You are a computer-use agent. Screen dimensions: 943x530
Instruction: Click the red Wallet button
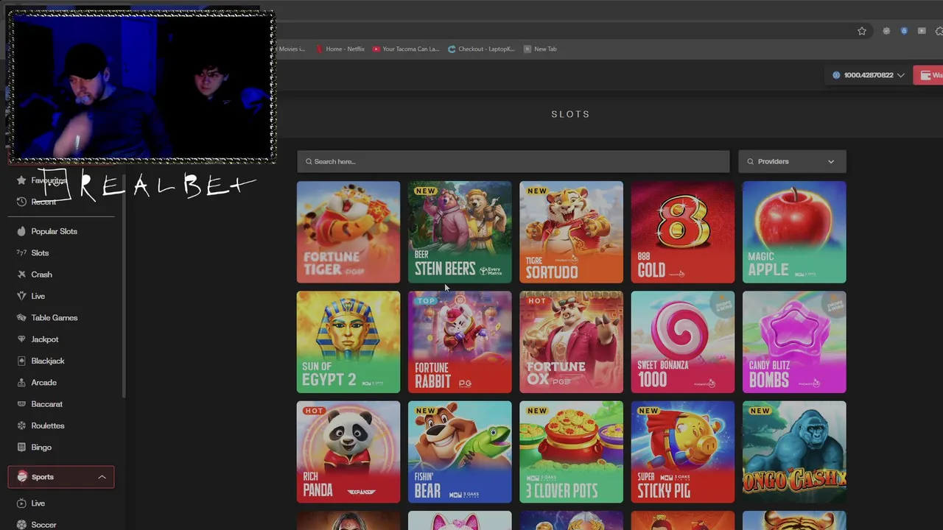coord(928,75)
